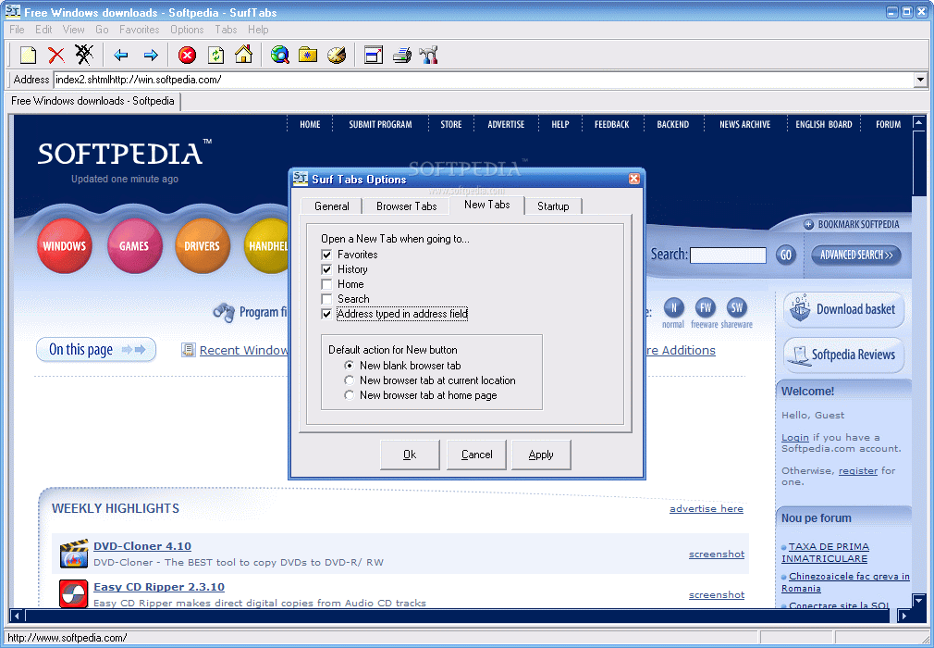Click the New blank page toolbar icon

click(28, 56)
